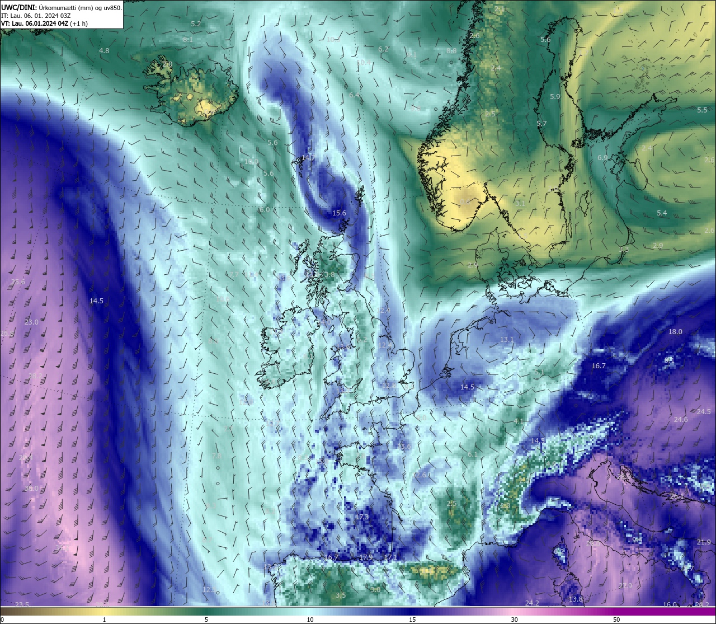Click the 13.1 value over Germany

point(506,340)
